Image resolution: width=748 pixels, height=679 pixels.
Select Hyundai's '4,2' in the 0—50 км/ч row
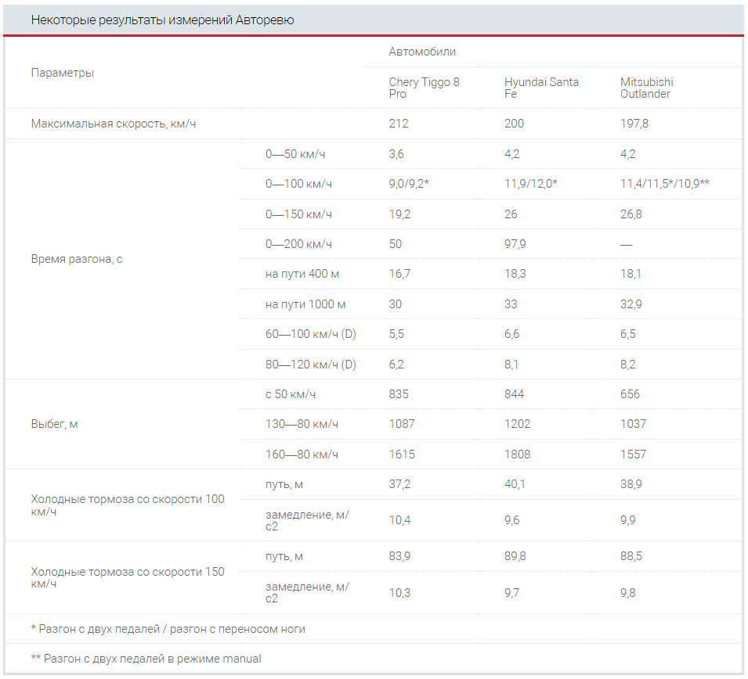point(512,154)
